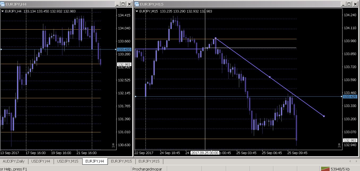
Task: Click the 53948/5 kb traffic indicator
Action: tap(340, 169)
